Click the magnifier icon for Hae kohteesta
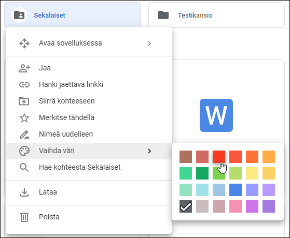This screenshot has width=290, height=238. click(x=24, y=168)
